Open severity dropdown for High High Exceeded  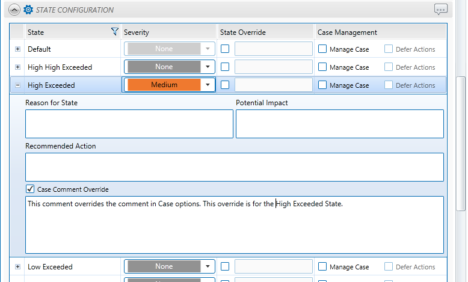coord(208,67)
